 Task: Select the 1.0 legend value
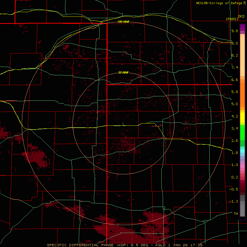tap(235, 165)
